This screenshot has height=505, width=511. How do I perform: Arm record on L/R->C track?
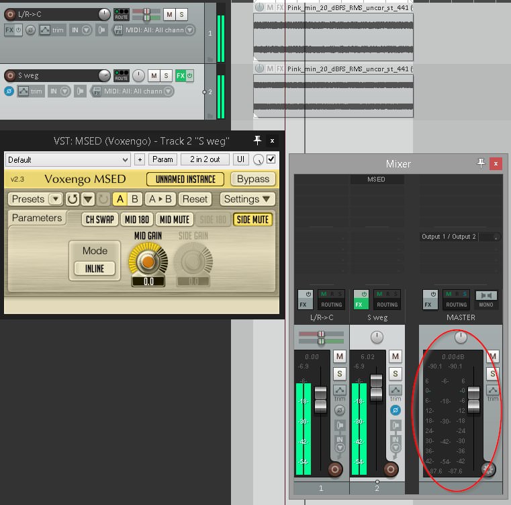point(10,14)
